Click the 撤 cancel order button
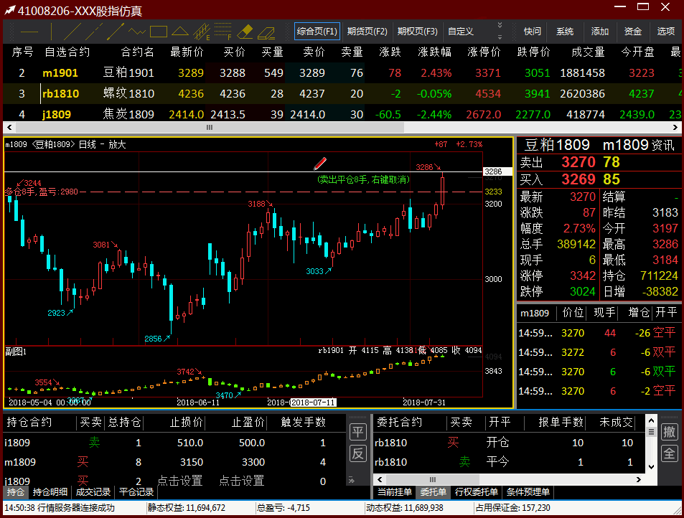684x518 pixels. click(669, 432)
